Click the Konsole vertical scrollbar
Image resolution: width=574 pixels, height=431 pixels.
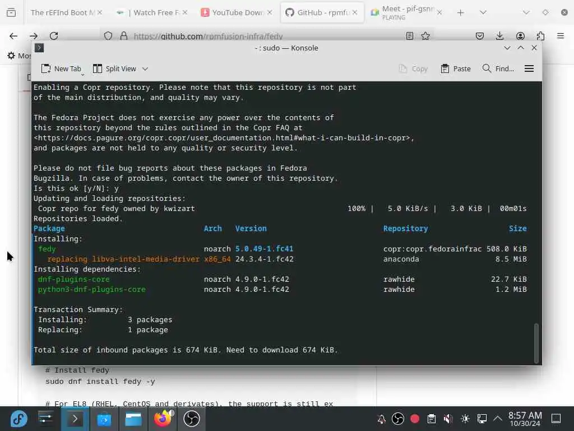(x=536, y=343)
